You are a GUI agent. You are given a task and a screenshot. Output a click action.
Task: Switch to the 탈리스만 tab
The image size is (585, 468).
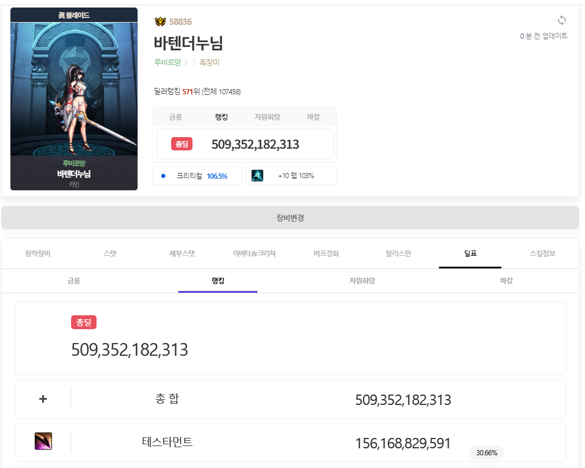pos(398,253)
